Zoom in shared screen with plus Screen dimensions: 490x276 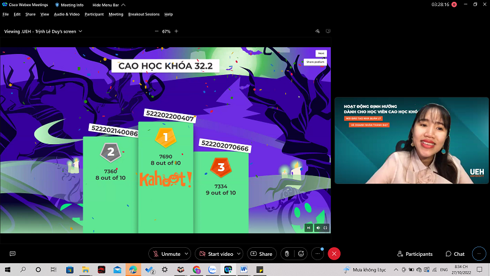(x=176, y=31)
